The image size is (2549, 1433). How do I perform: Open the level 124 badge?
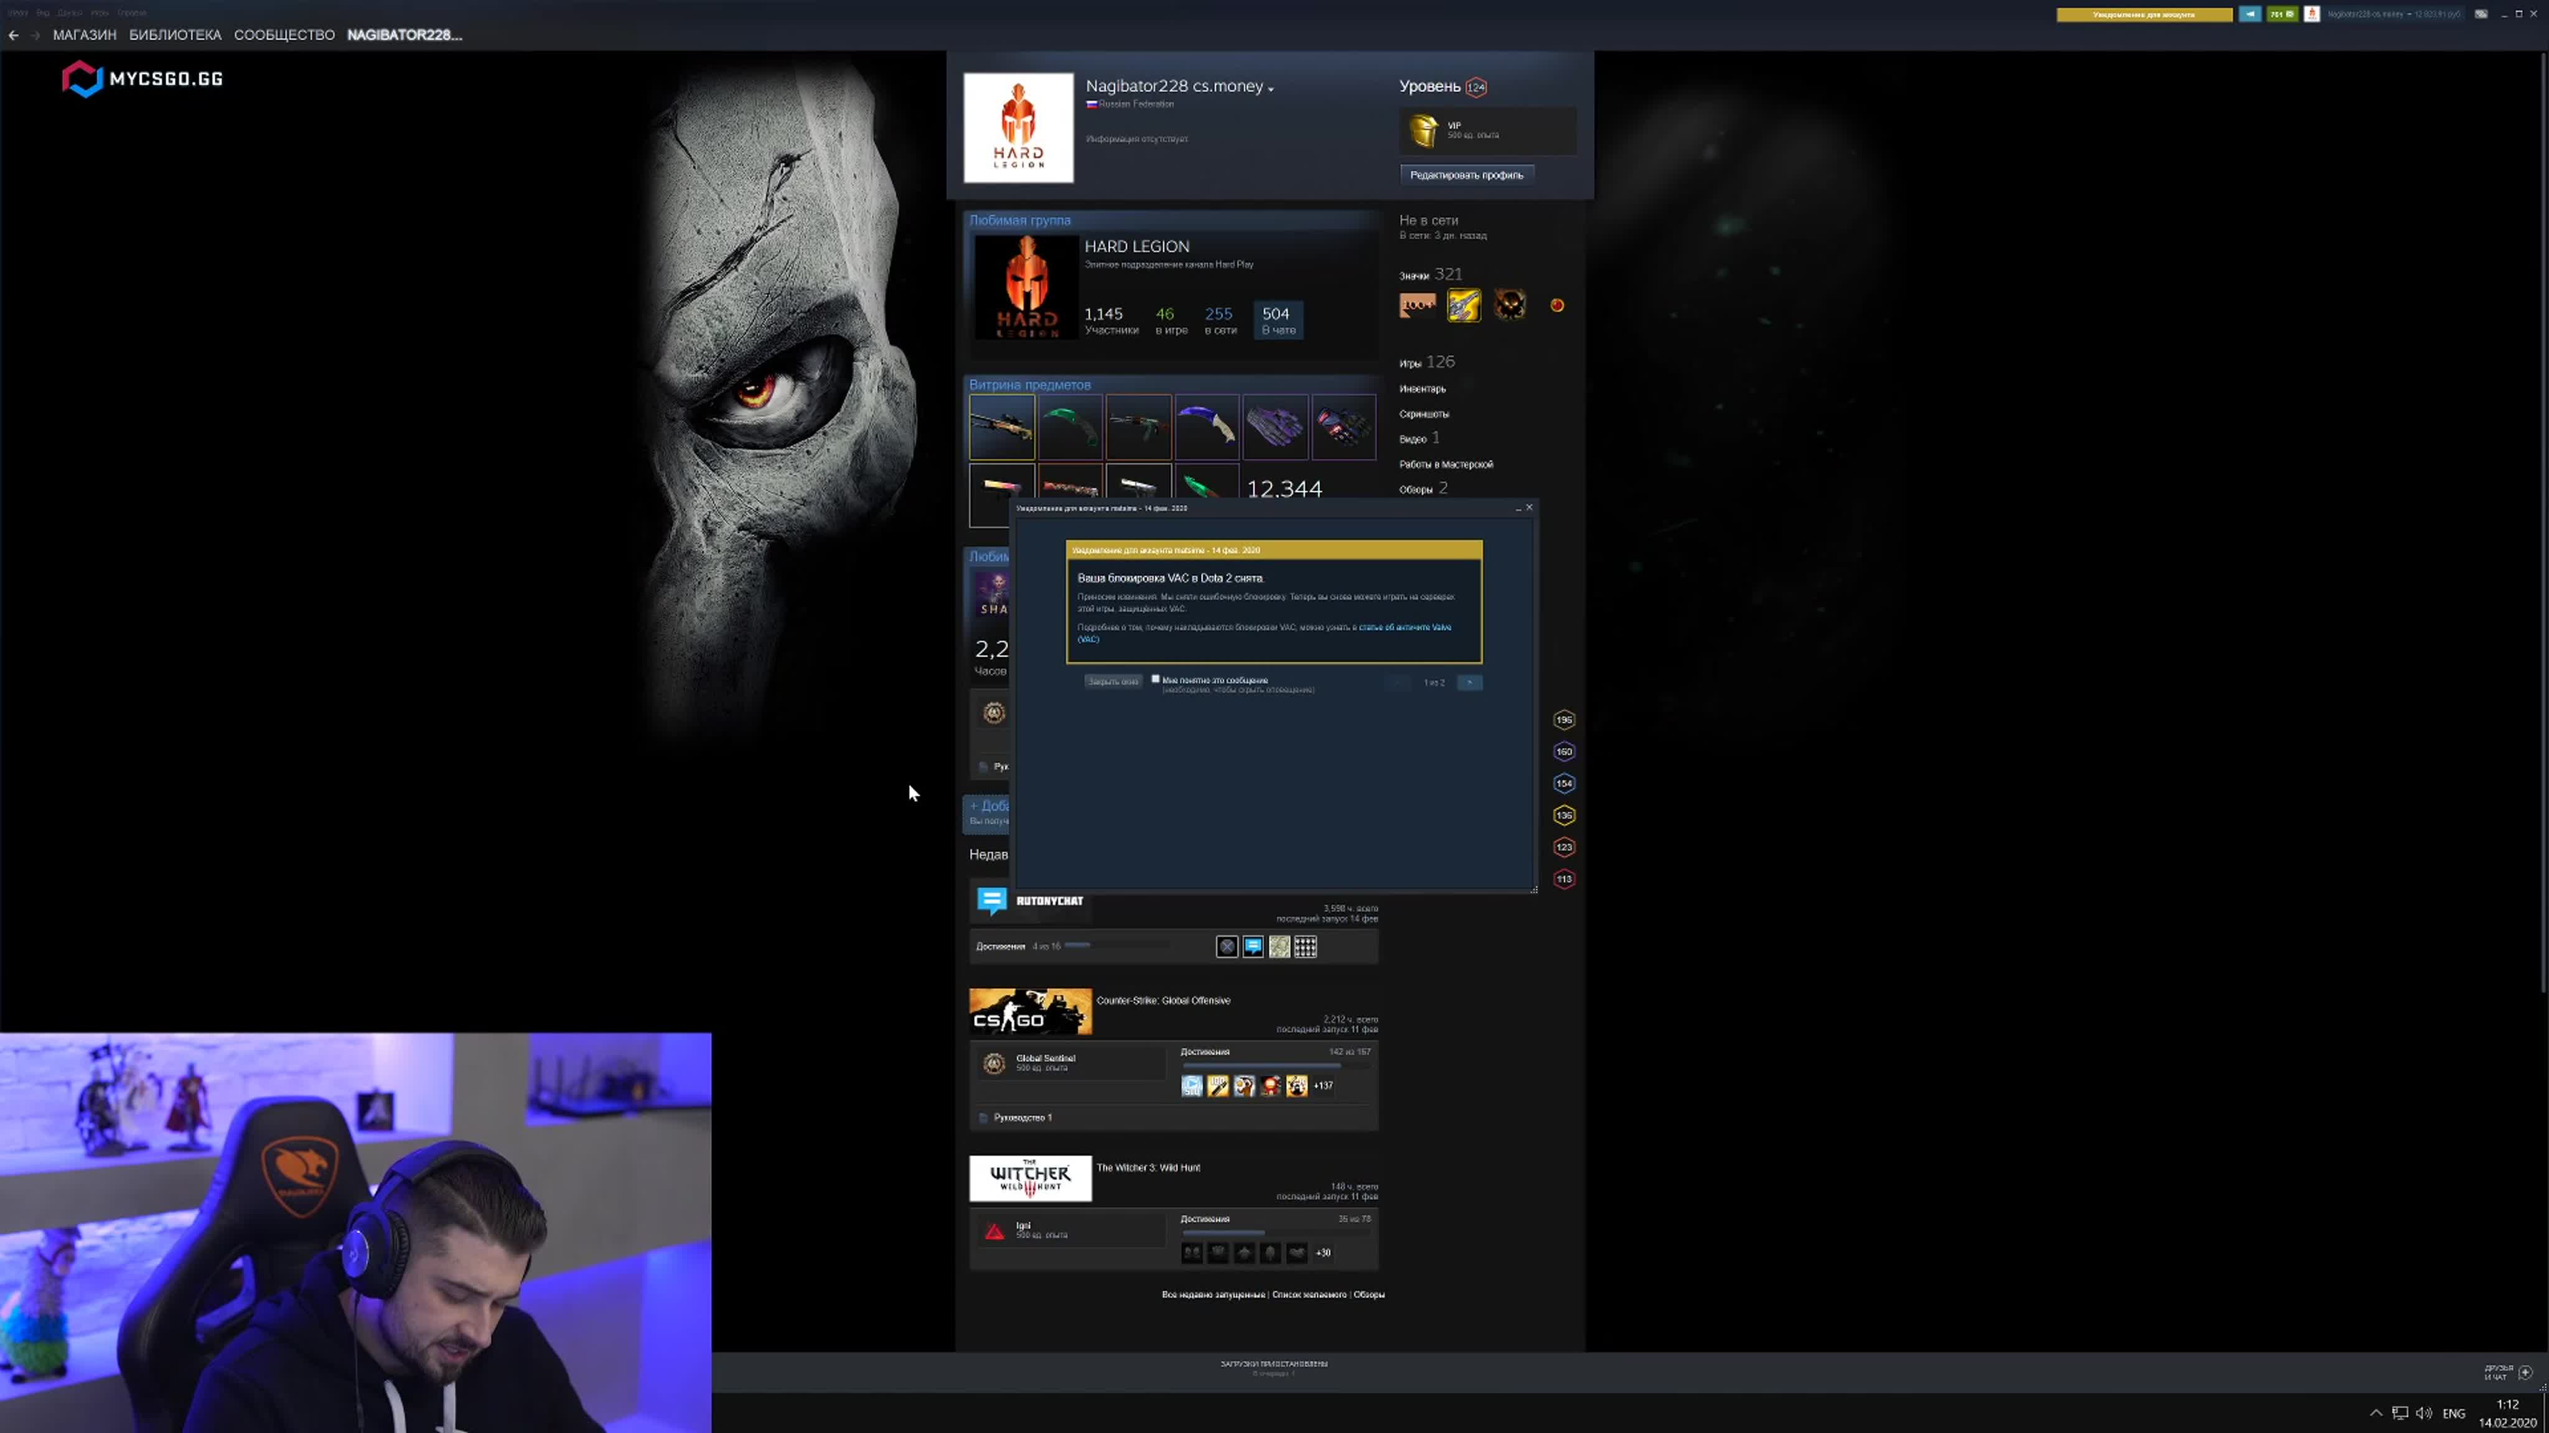coord(1476,87)
